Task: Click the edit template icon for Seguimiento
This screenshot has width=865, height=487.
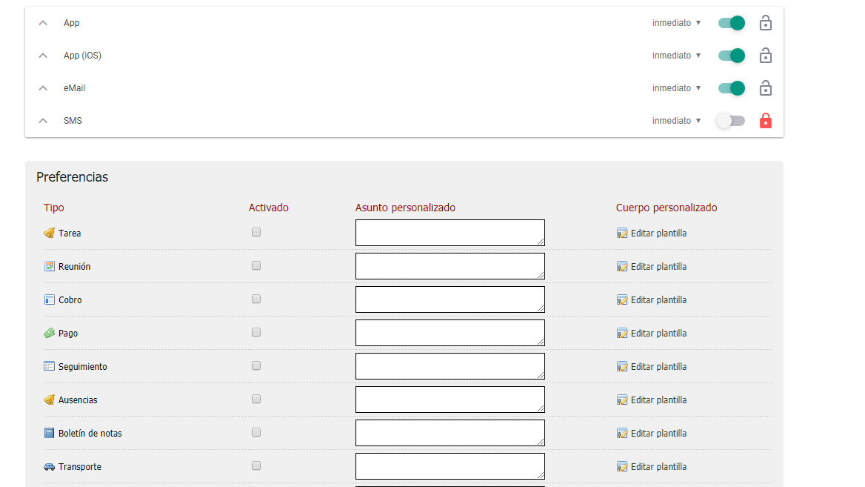Action: 622,367
